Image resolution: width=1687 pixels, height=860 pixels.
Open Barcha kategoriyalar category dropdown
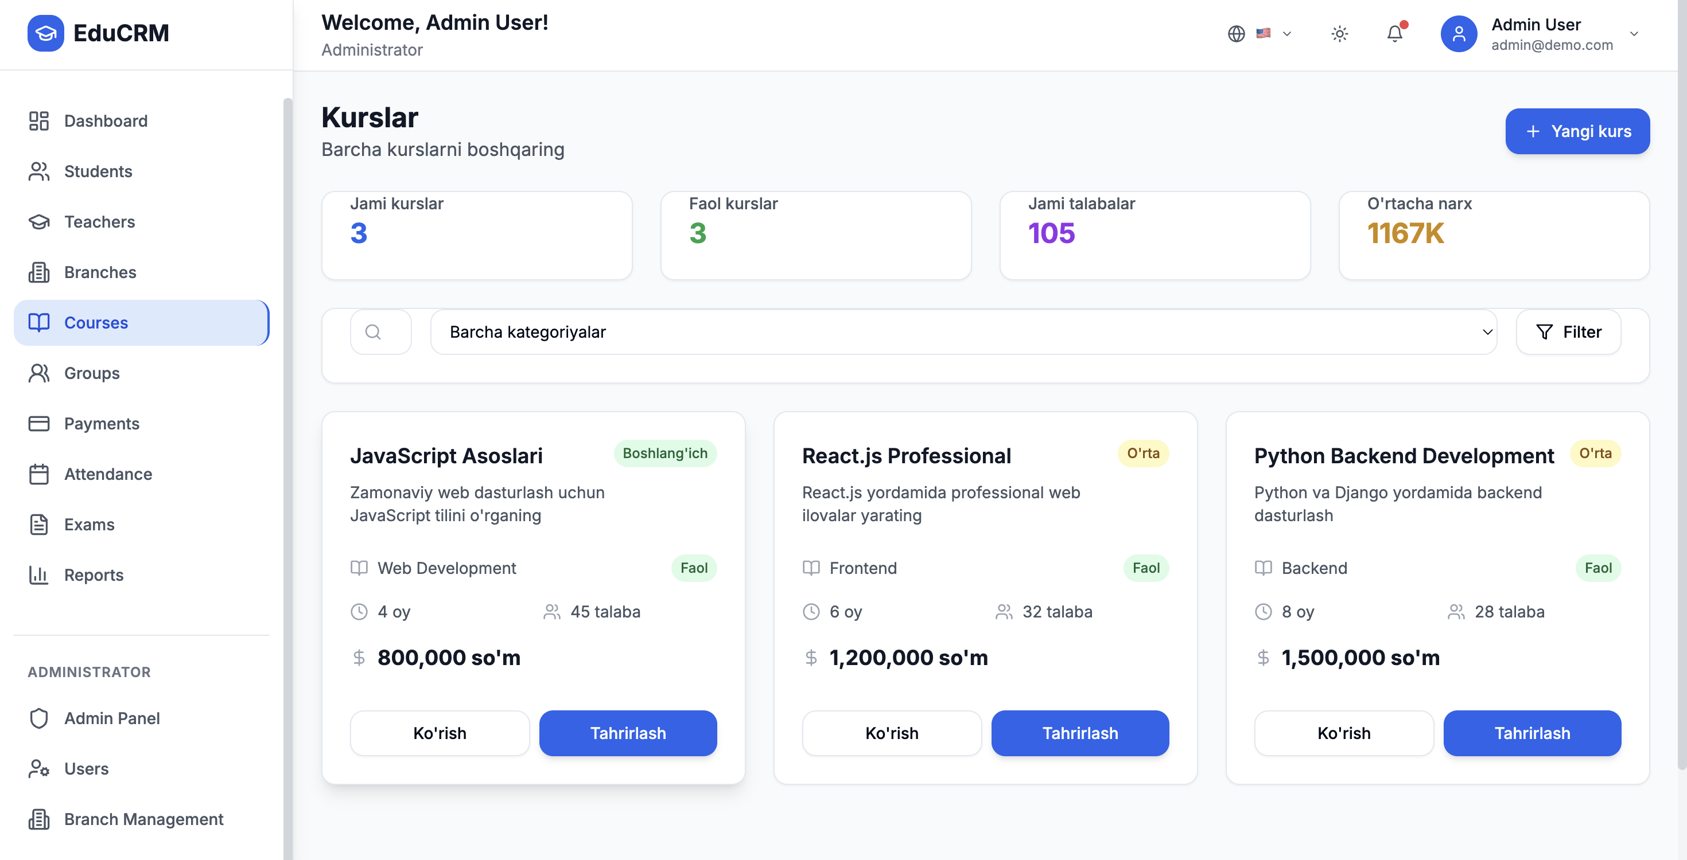tap(963, 332)
